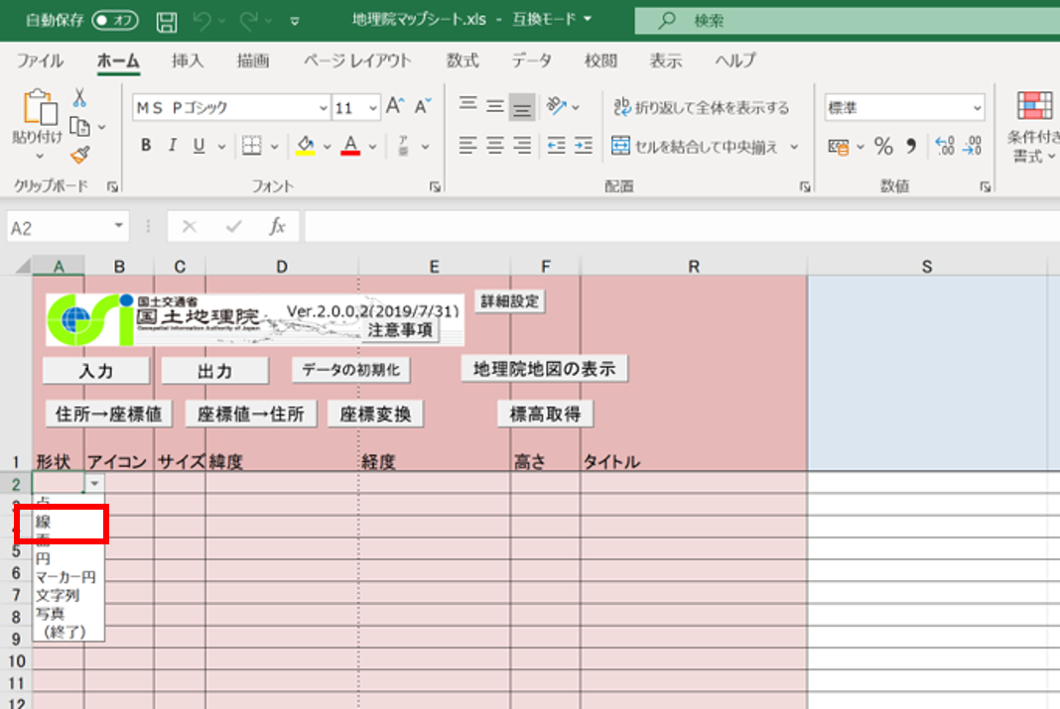
Task: Click the fx insert function icon
Action: pos(277,226)
